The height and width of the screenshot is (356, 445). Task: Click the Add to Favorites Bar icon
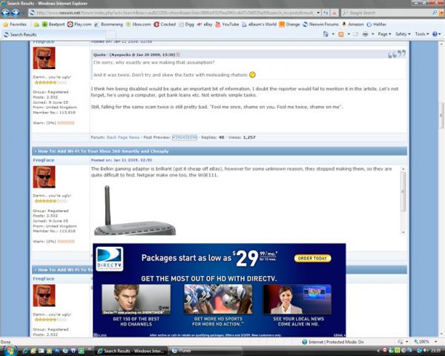[x=36, y=24]
